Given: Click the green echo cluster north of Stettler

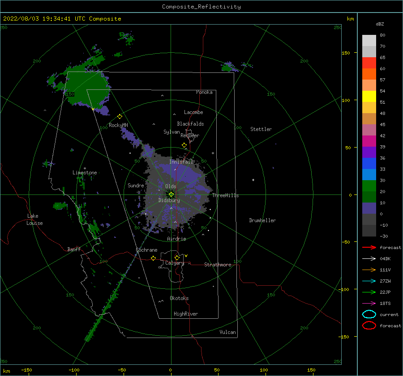Looking at the screenshot, I should [x=230, y=67].
